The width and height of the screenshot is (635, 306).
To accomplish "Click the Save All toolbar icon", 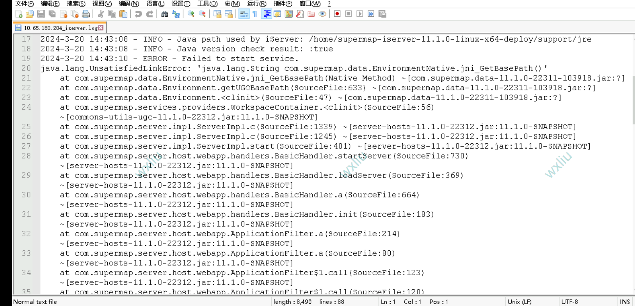I will tap(52, 14).
